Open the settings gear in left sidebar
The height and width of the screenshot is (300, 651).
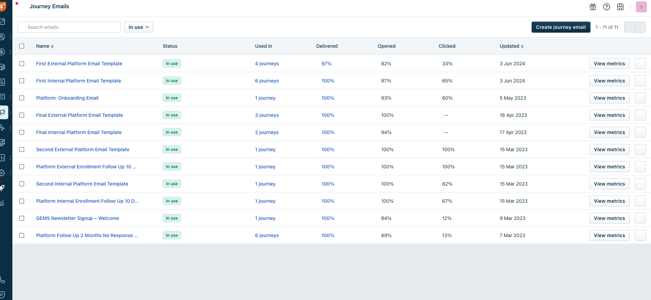tap(3, 173)
